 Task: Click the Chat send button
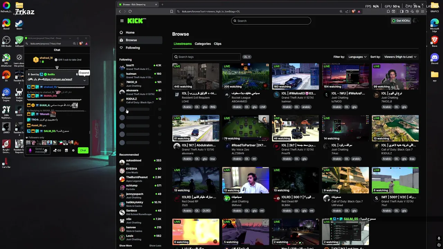[x=83, y=150]
